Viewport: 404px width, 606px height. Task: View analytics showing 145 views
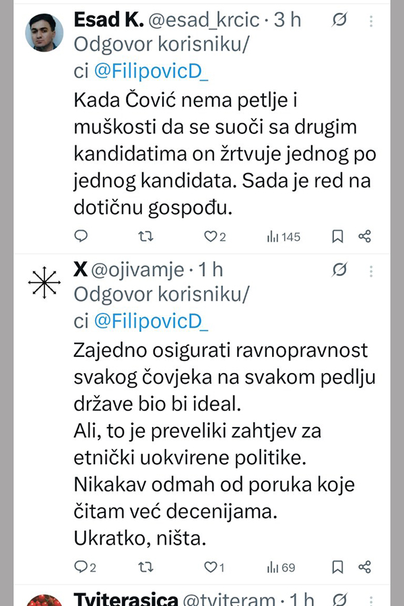coord(283,236)
